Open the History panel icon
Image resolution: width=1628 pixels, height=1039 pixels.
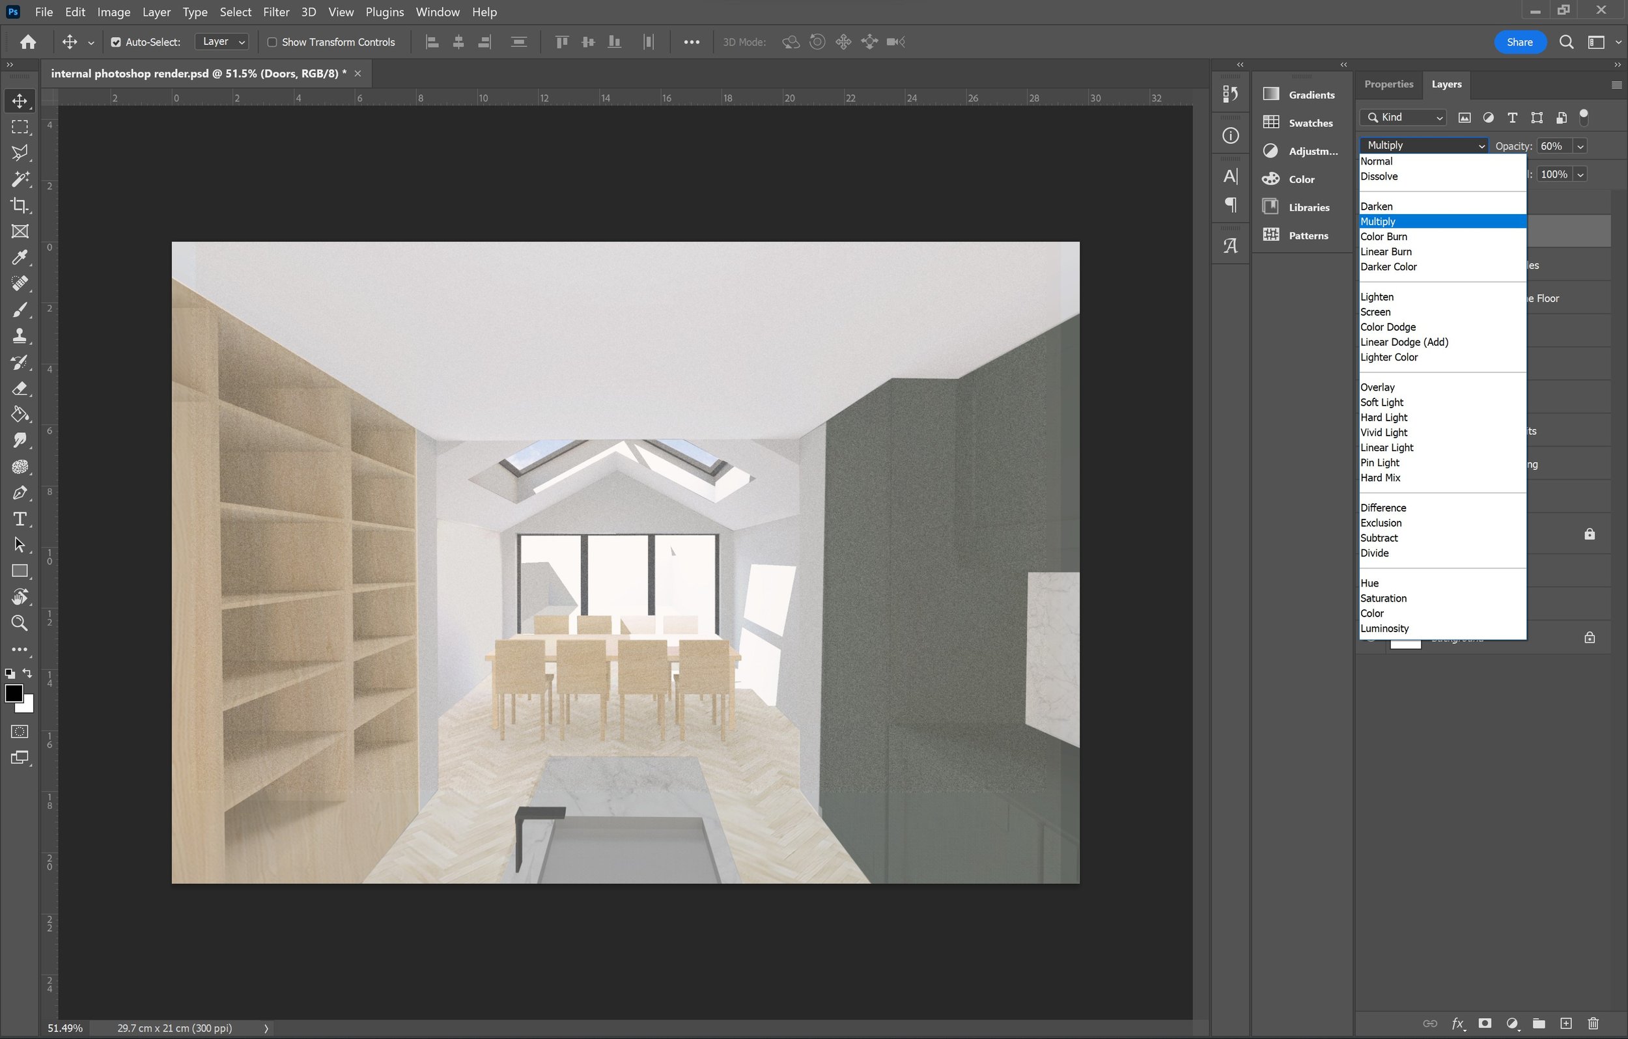[x=1231, y=94]
